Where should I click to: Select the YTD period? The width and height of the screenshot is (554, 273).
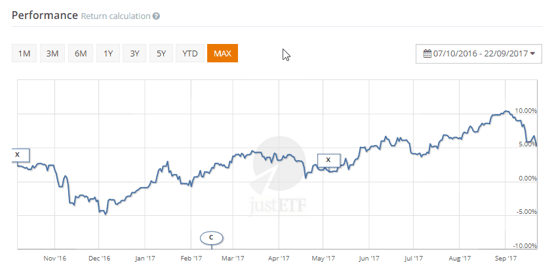pyautogui.click(x=189, y=53)
